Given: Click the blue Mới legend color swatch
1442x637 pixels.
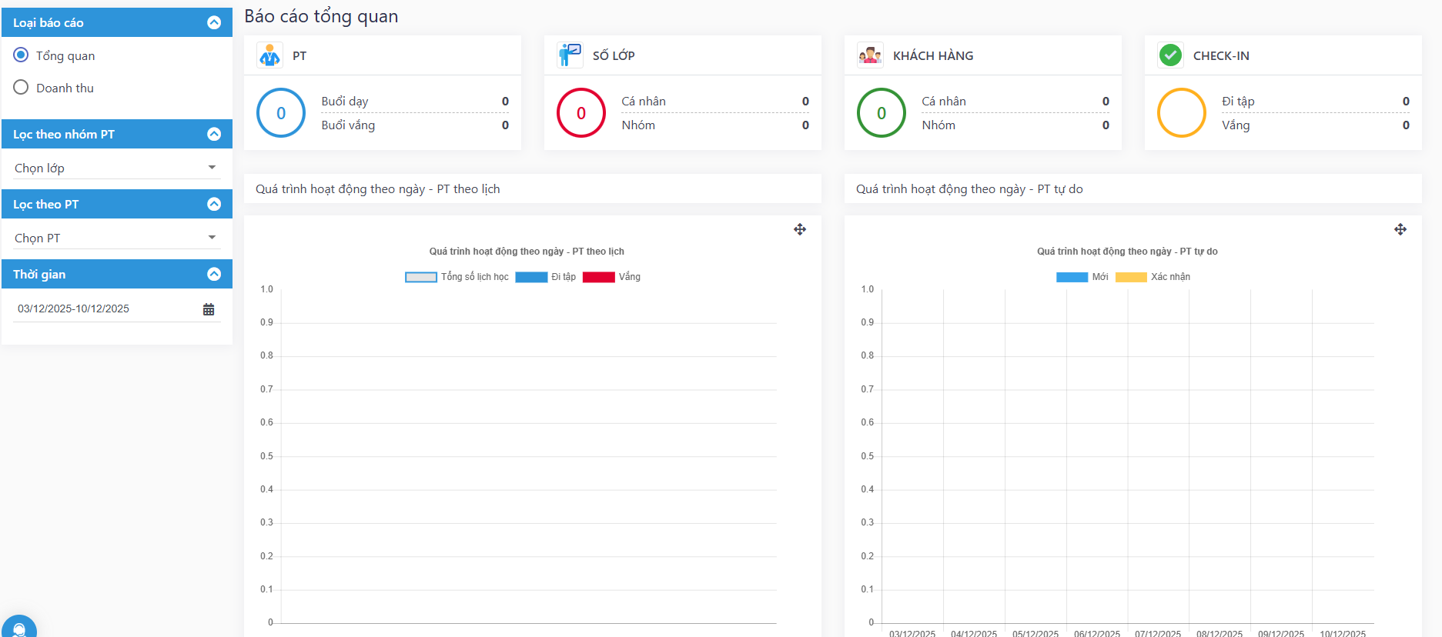Looking at the screenshot, I should (1072, 277).
